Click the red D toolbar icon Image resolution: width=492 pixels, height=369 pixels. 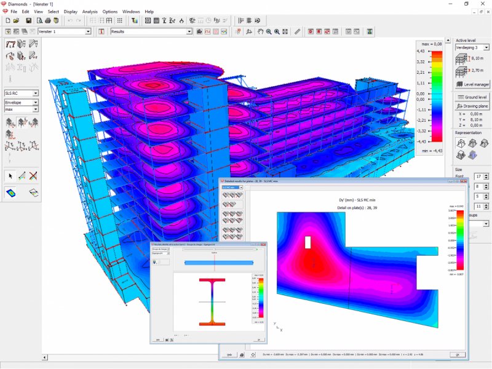coord(311,32)
